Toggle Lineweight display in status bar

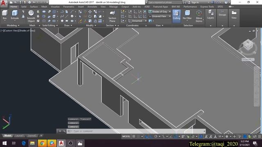coord(183,136)
